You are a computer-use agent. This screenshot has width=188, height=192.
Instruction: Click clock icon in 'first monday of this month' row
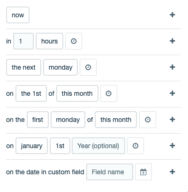pos(148,120)
